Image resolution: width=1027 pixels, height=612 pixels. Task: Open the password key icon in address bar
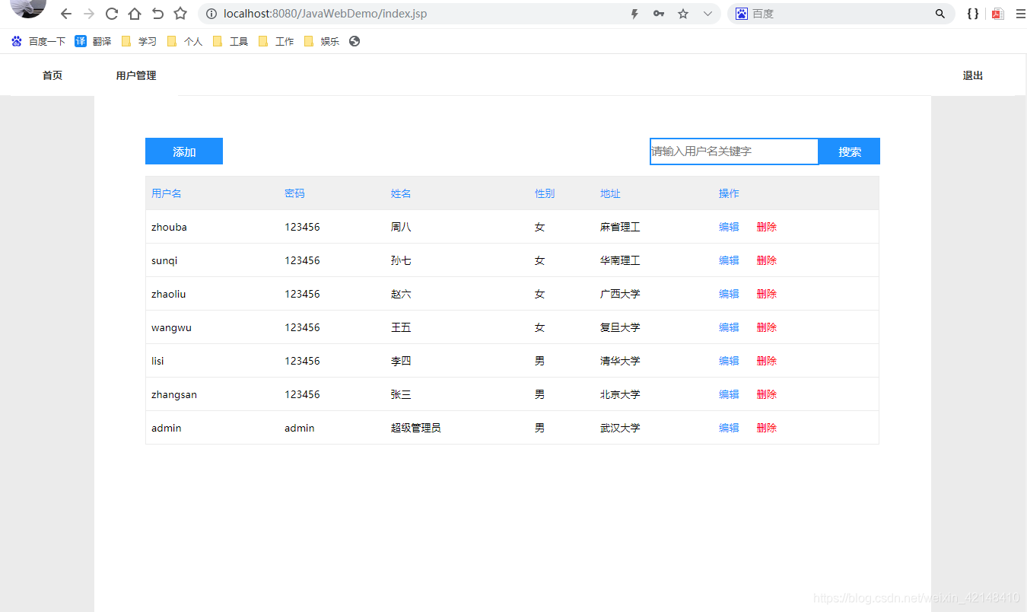(x=658, y=13)
